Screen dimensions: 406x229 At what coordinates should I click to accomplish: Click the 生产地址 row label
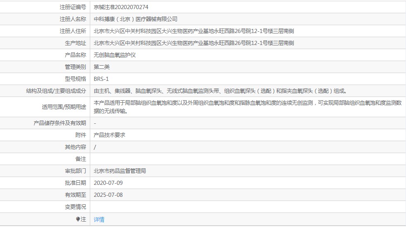pos(75,43)
